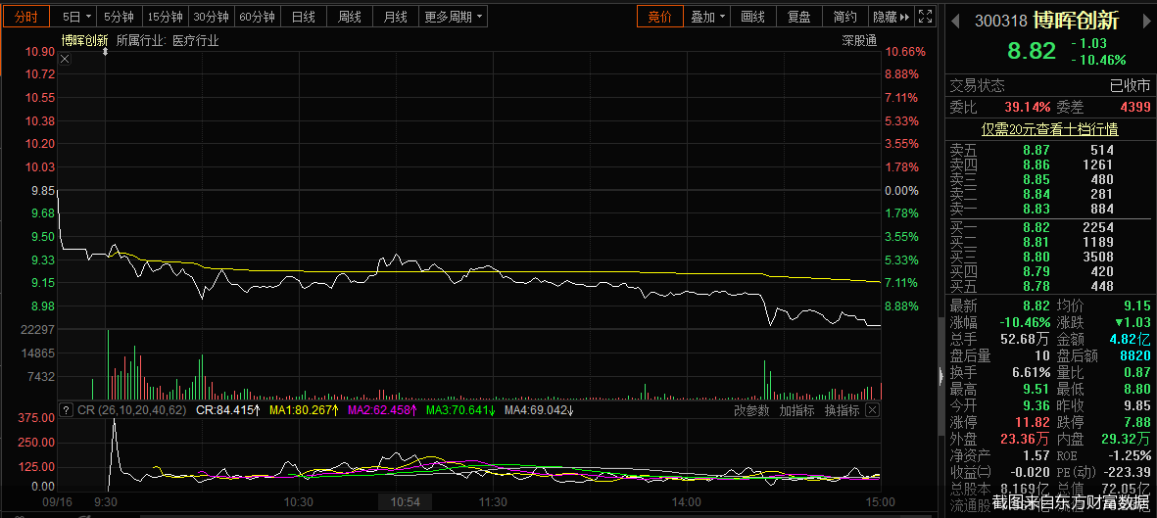Click the 卖四 8.86 ask row

(1049, 165)
